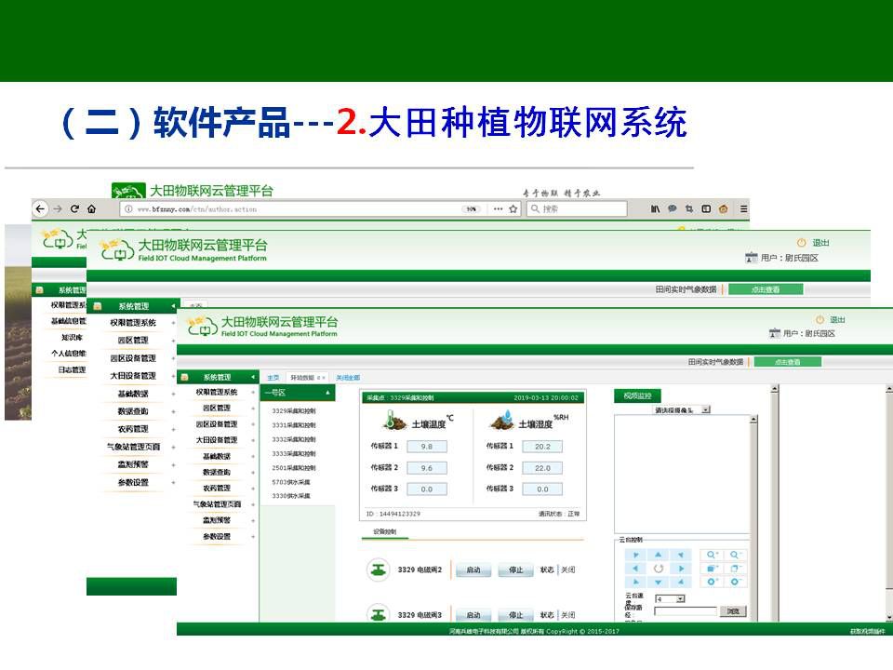Viewport: 893px width, 670px height.
Task: Pan camera left with PTZ left arrow
Action: pos(635,569)
